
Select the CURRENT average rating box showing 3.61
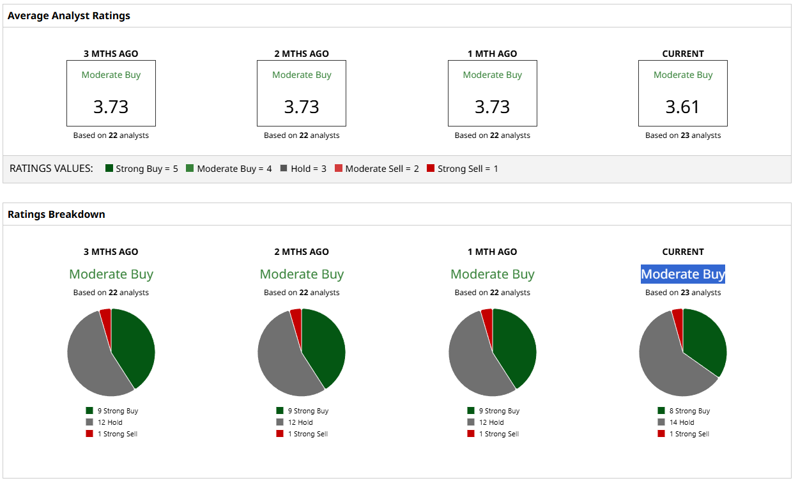(x=683, y=93)
